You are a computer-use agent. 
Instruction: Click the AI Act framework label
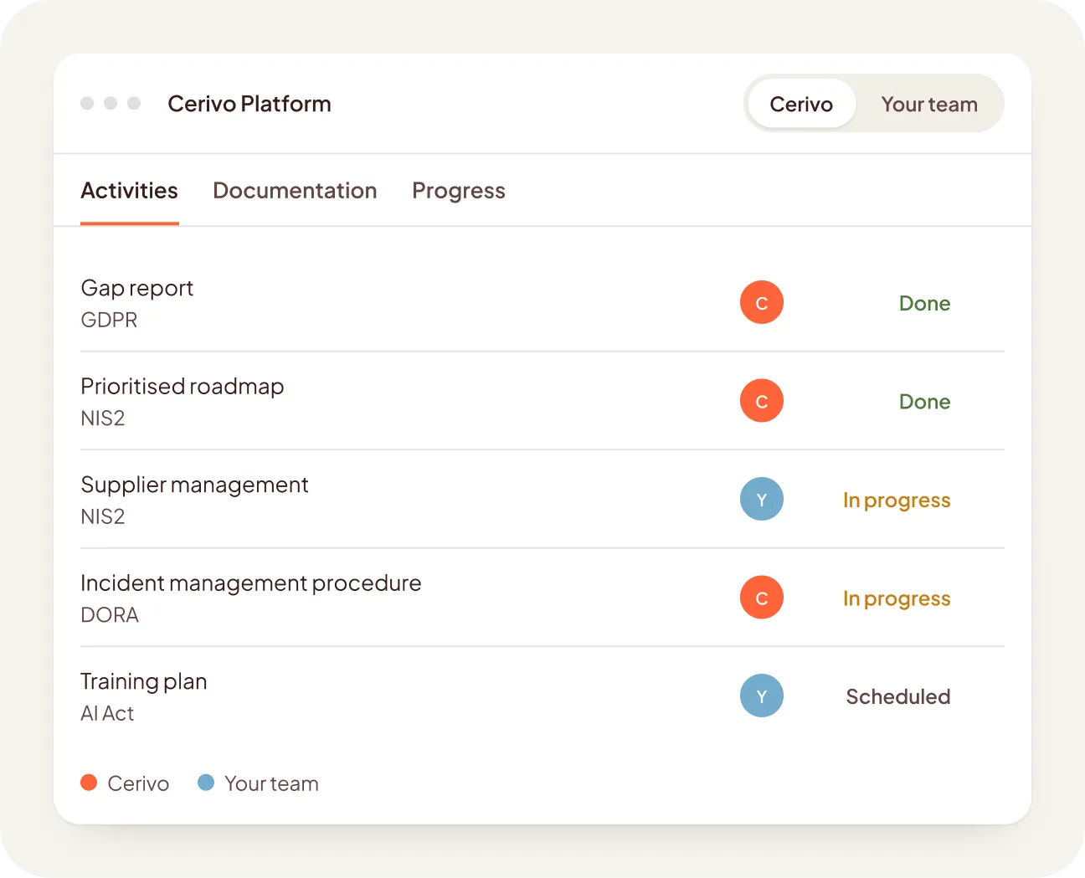107,713
